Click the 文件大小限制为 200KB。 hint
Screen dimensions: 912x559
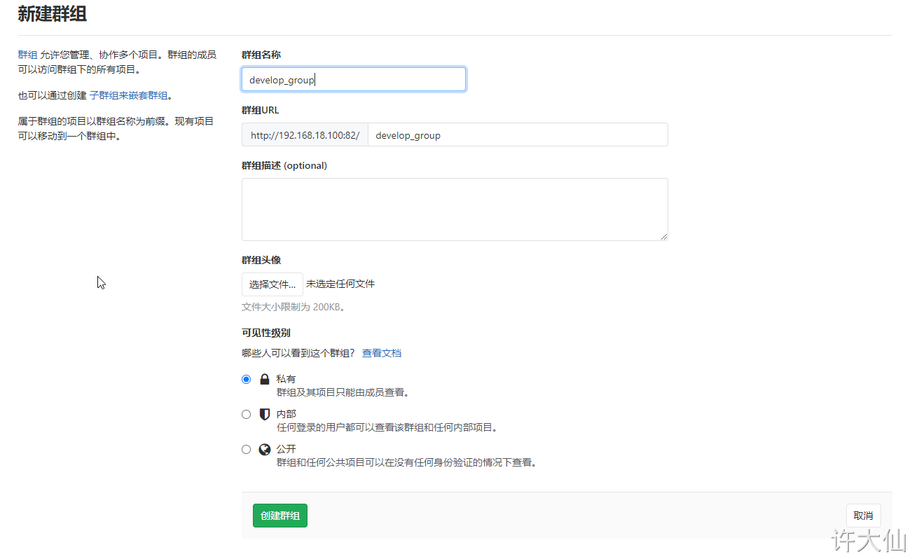pos(294,307)
